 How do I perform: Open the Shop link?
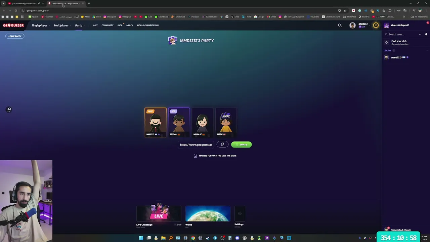120,25
